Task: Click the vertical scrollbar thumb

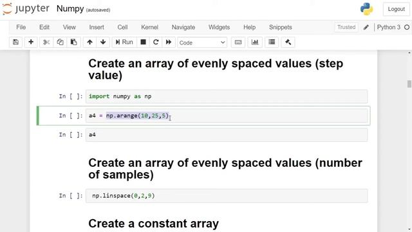Action: pyautogui.click(x=409, y=84)
